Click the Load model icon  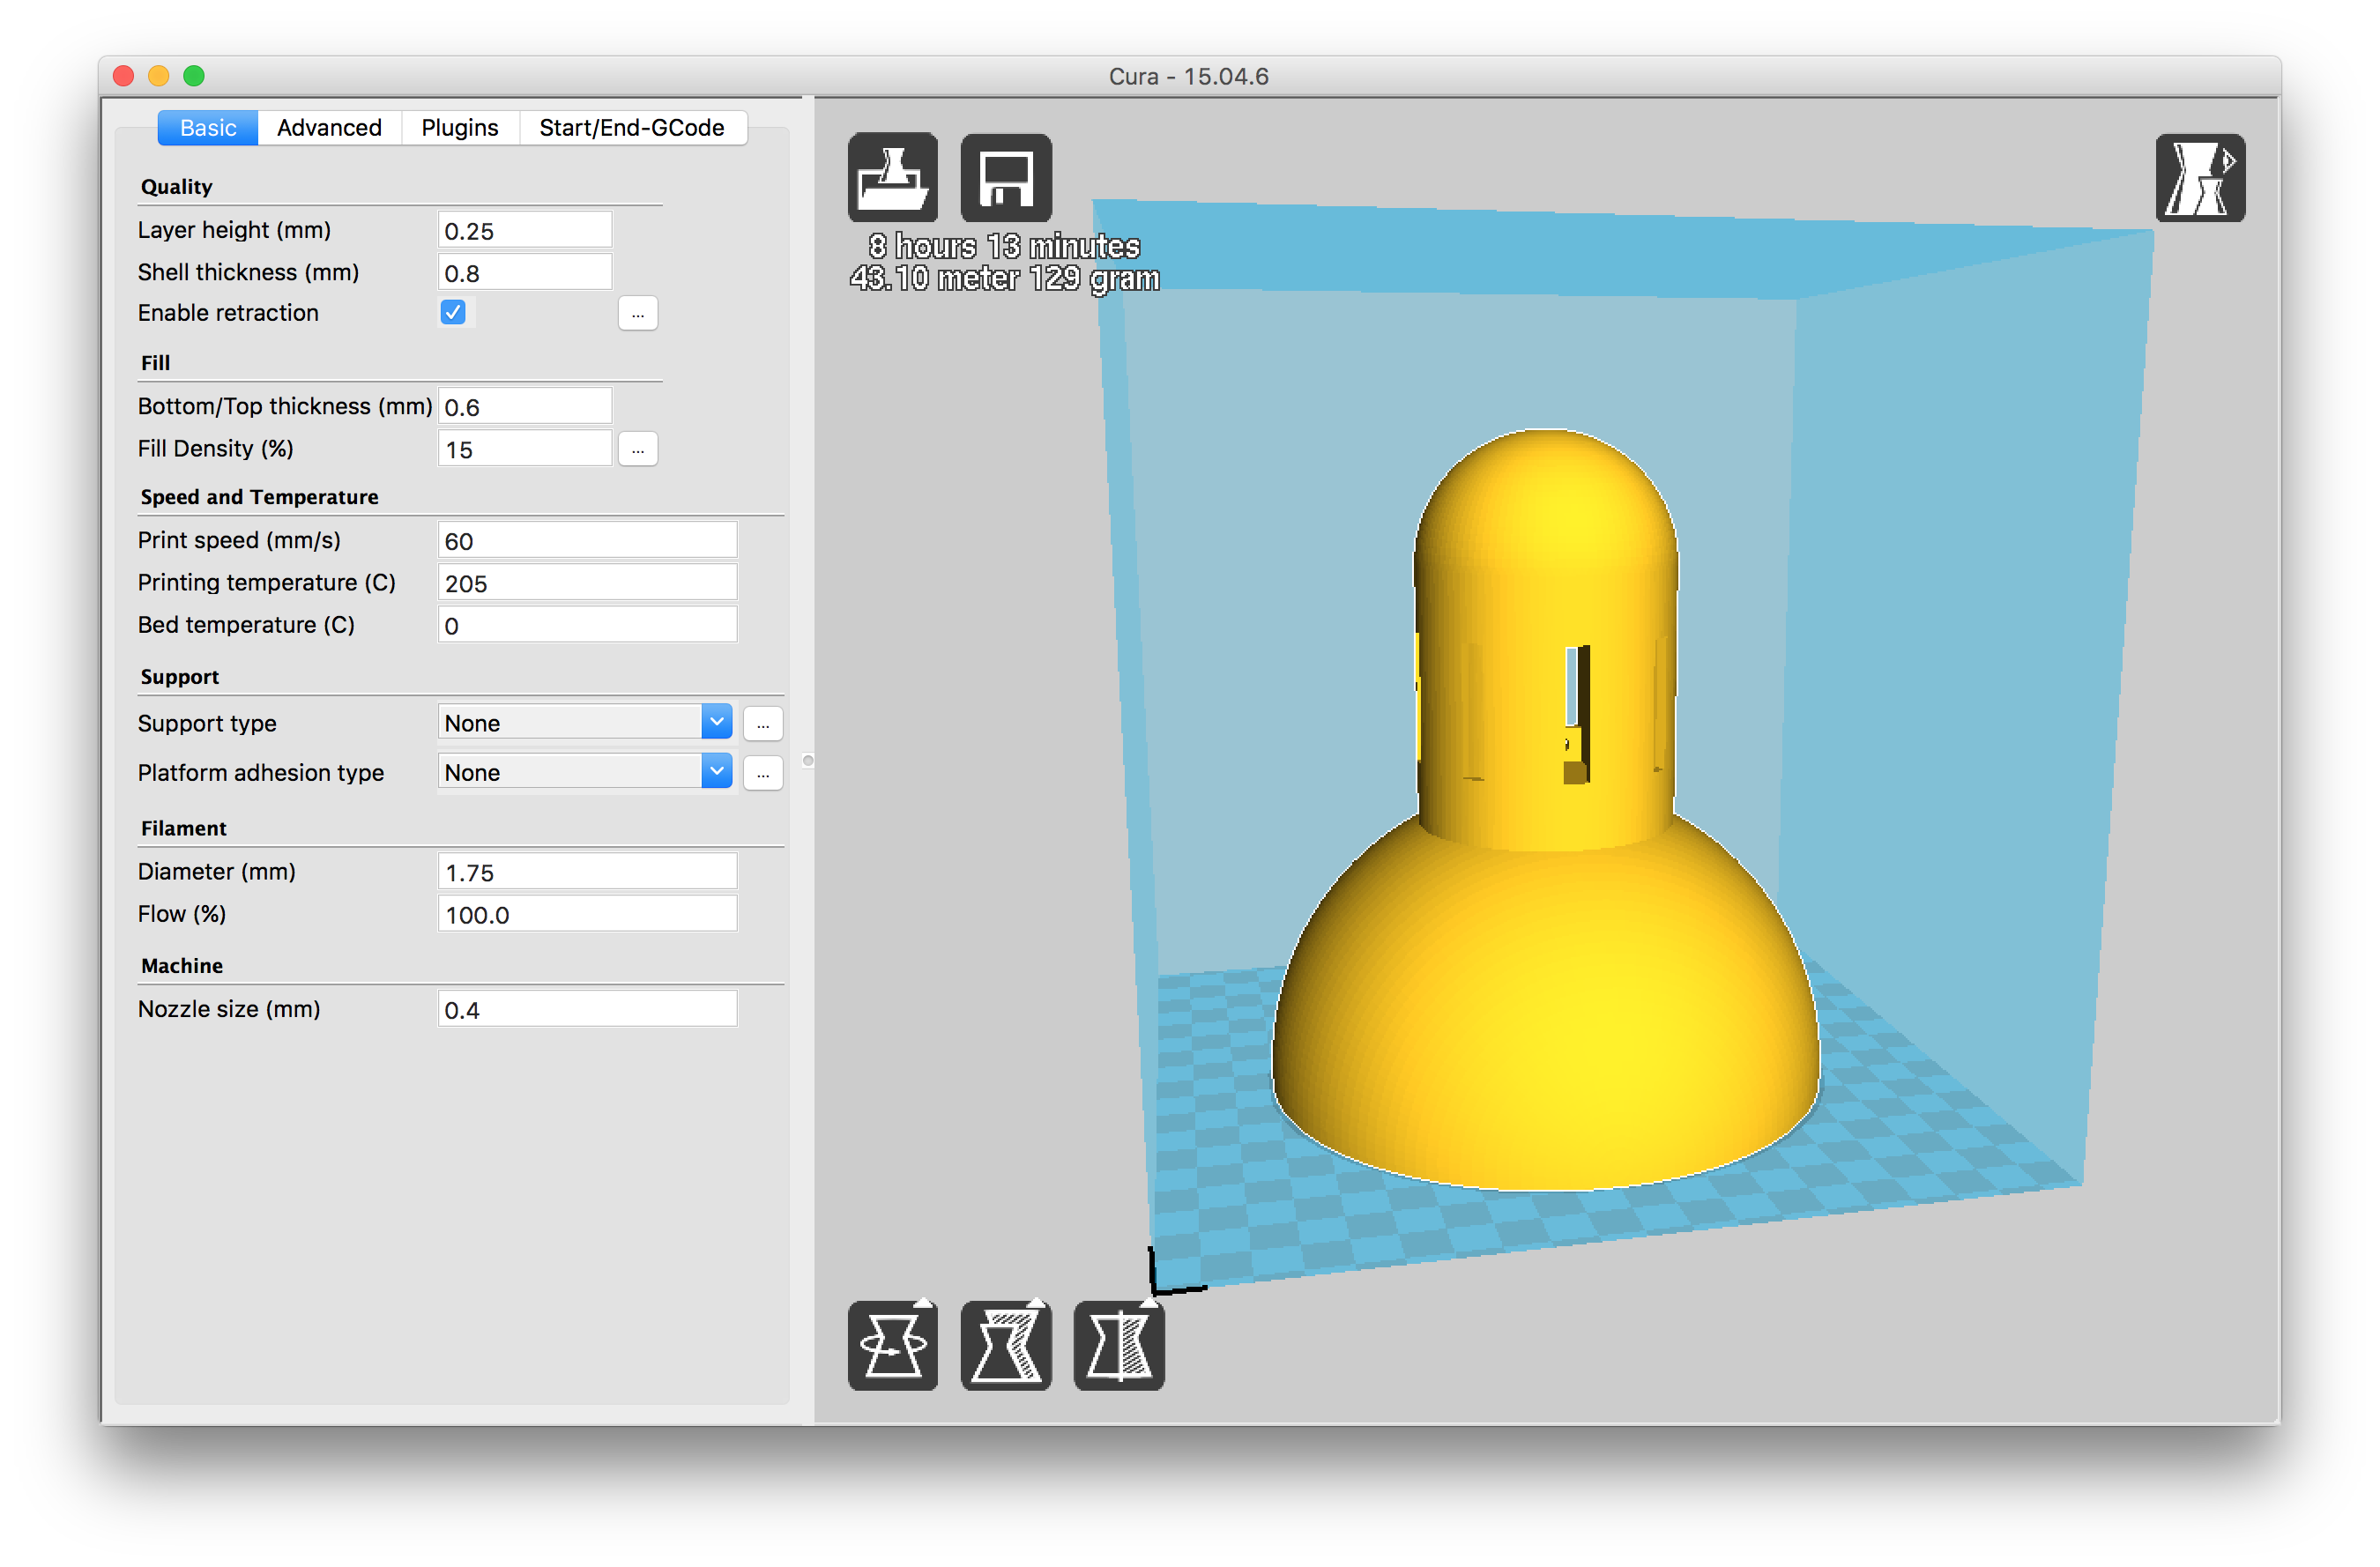coord(892,177)
